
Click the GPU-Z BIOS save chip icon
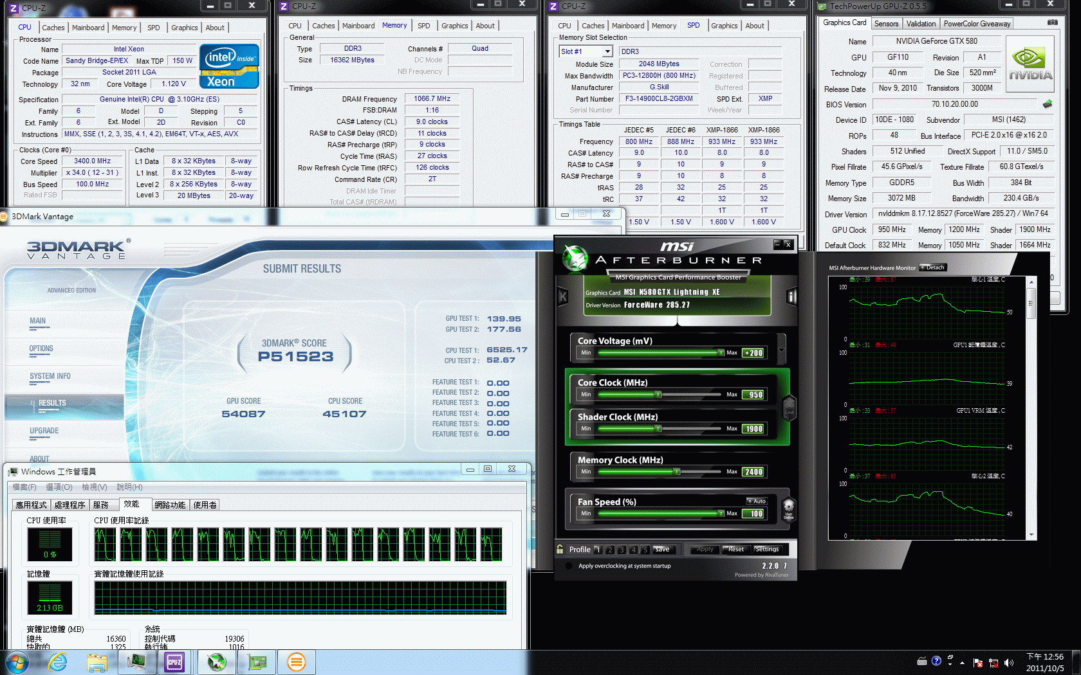[1048, 104]
